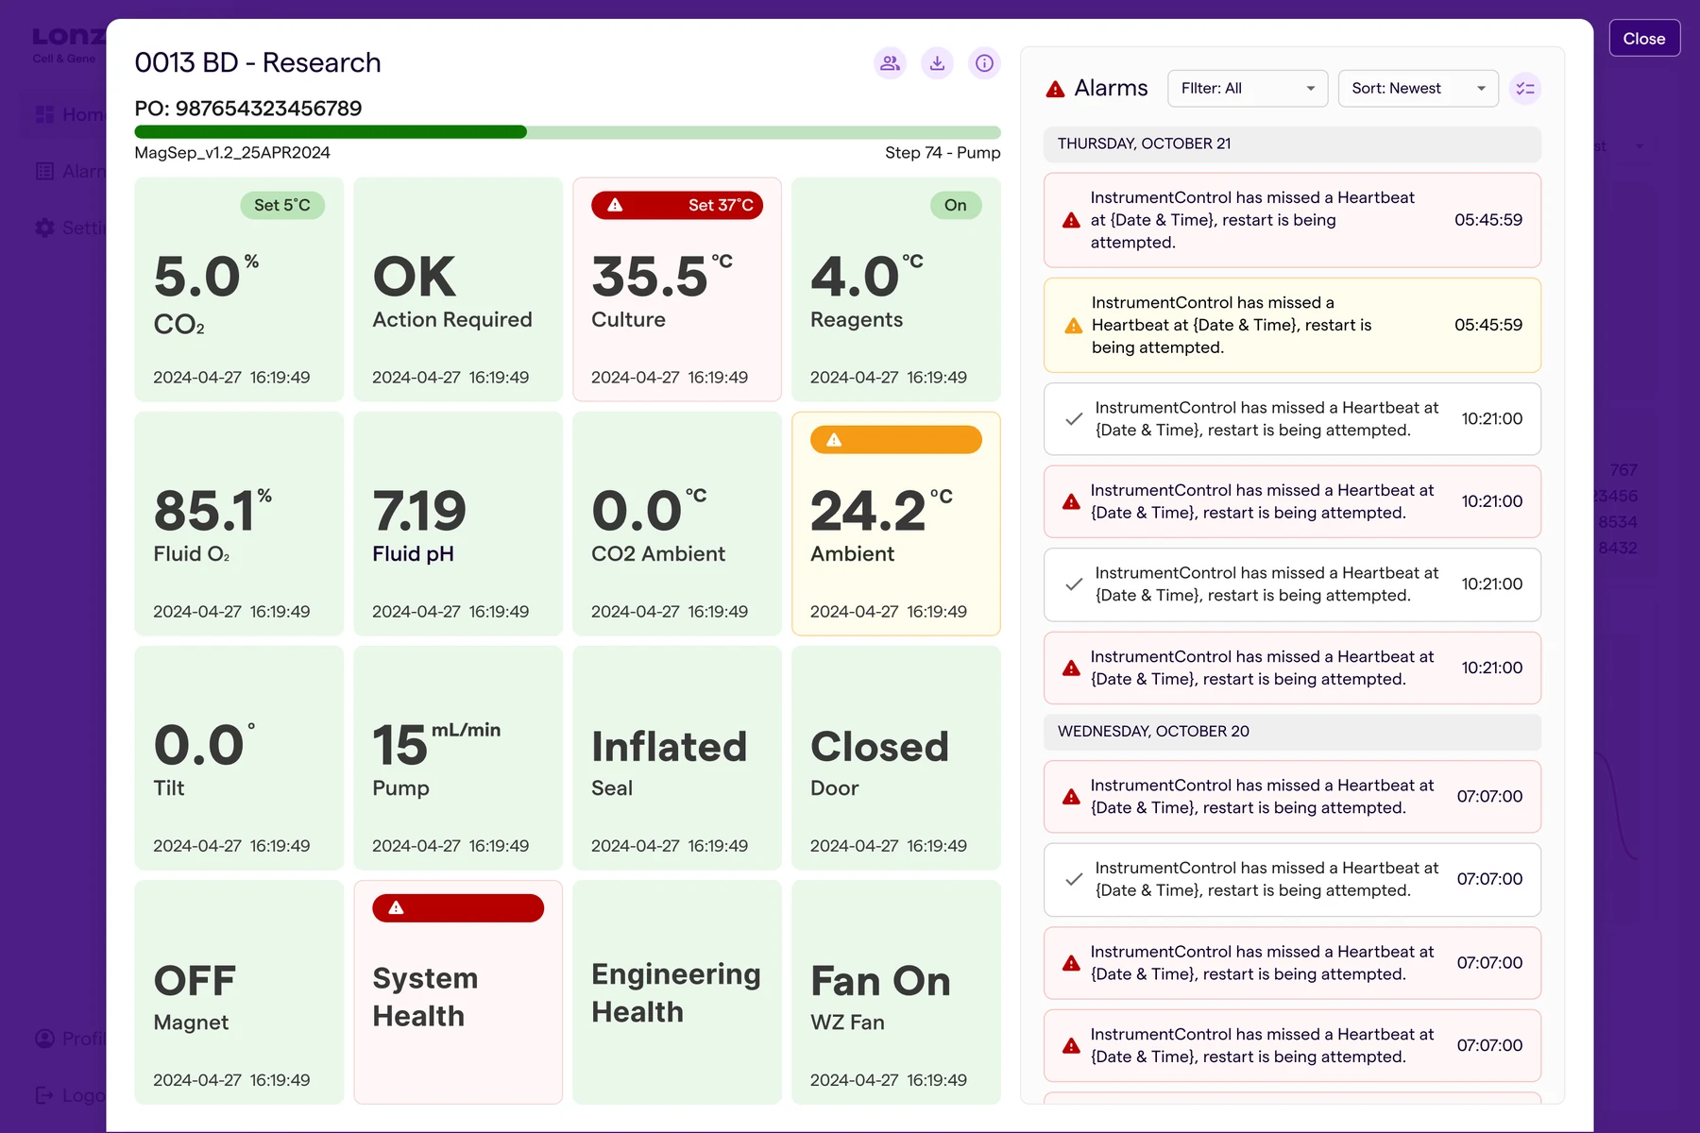Select the OFF Magnet card

coord(239,991)
